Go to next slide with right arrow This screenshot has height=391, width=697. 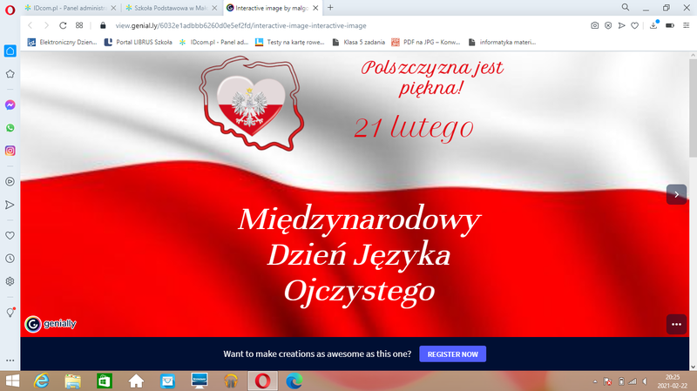click(676, 194)
